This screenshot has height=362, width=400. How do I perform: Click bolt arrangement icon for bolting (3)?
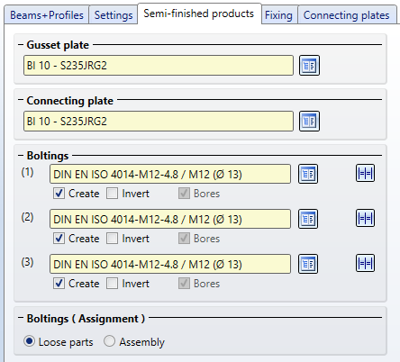click(365, 263)
